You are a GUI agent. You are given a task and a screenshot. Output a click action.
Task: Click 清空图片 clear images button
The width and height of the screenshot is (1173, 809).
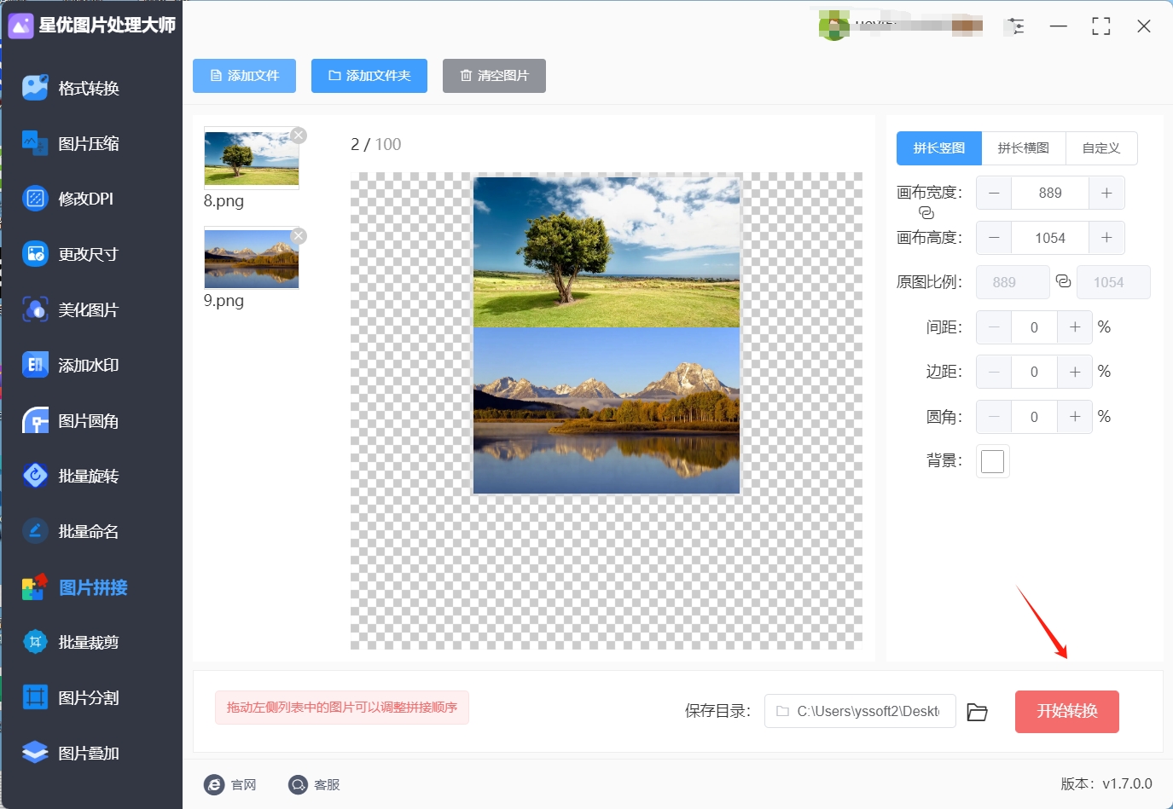pyautogui.click(x=494, y=76)
